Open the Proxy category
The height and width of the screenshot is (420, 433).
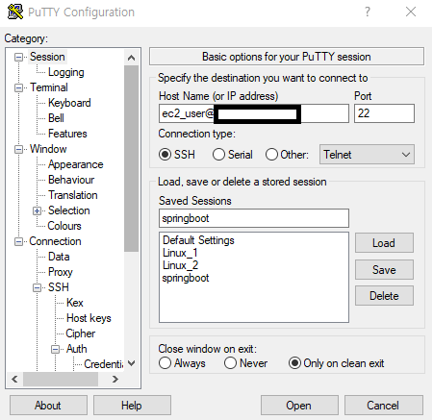61,272
